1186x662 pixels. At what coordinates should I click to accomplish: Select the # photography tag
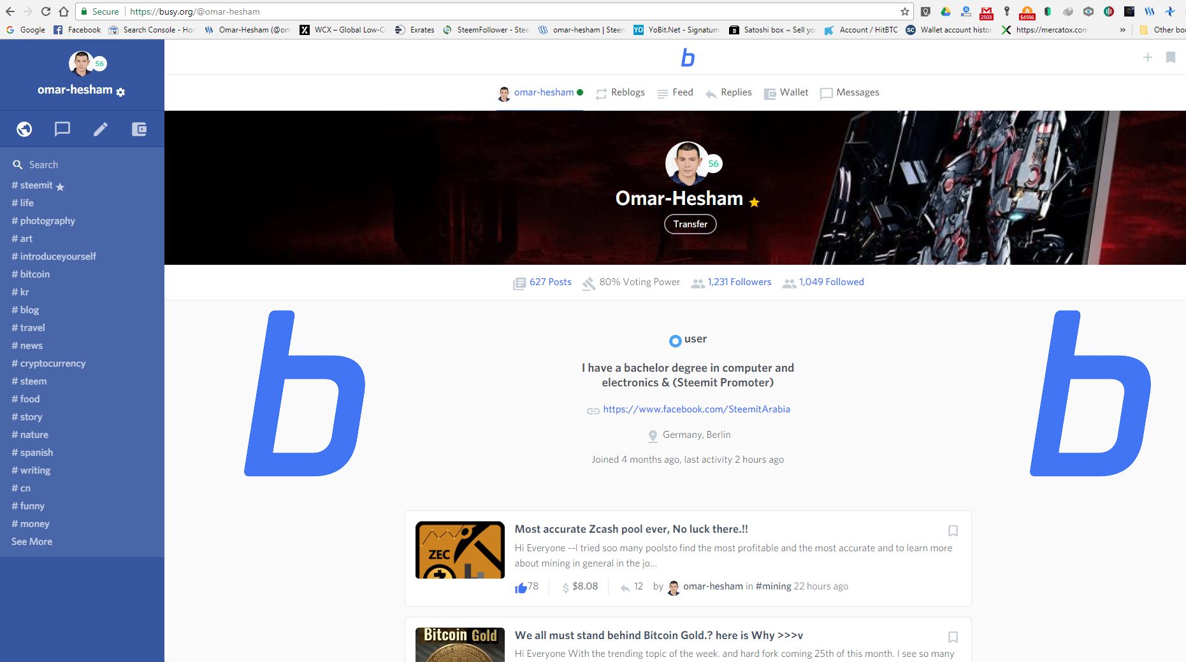[43, 221]
